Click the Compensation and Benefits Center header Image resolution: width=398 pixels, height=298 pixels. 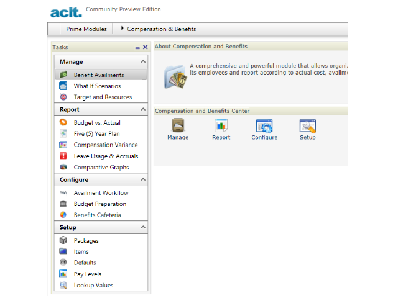pos(202,111)
